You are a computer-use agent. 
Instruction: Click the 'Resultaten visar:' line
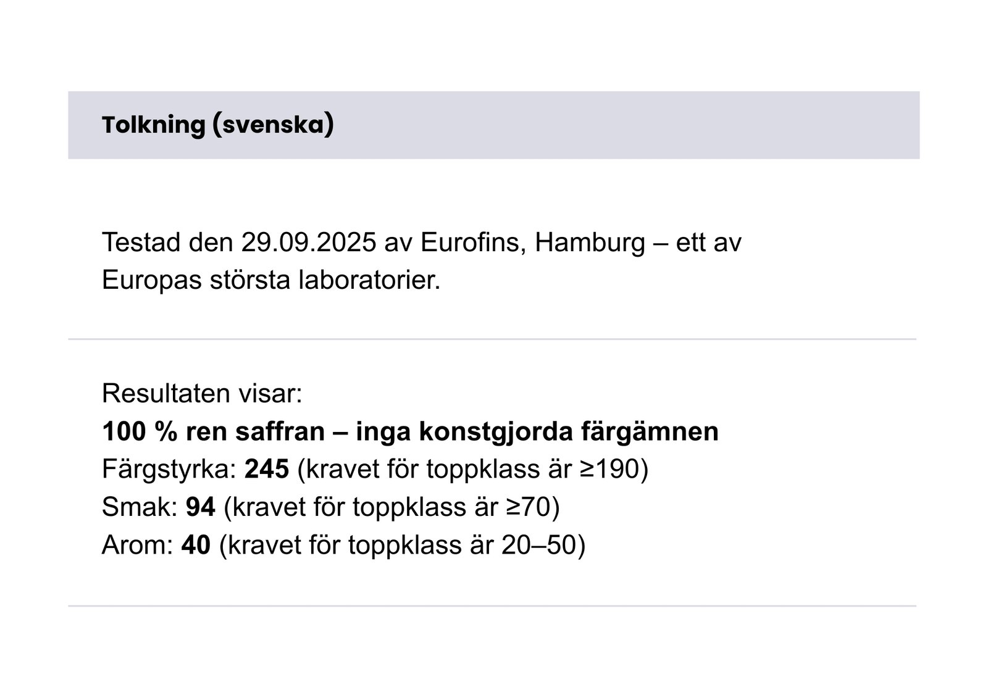point(202,393)
